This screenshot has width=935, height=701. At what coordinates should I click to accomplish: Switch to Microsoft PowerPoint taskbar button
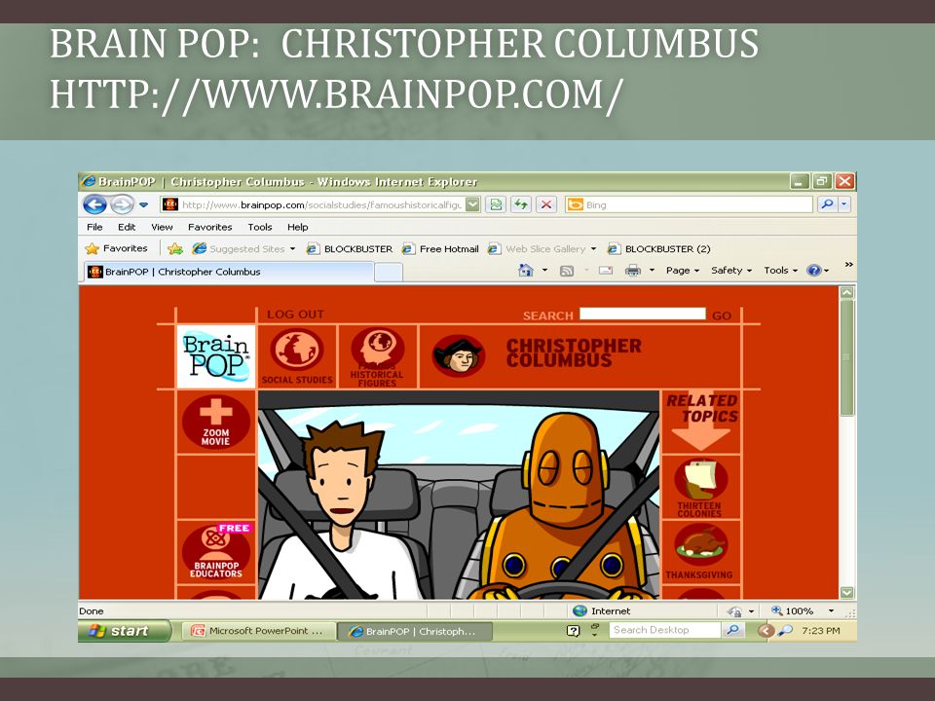pos(257,631)
